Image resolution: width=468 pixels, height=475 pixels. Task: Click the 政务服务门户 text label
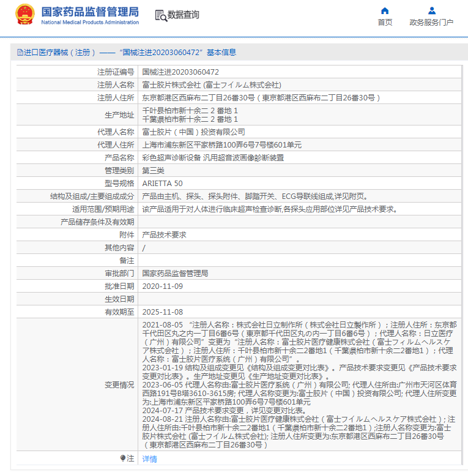tap(431, 23)
